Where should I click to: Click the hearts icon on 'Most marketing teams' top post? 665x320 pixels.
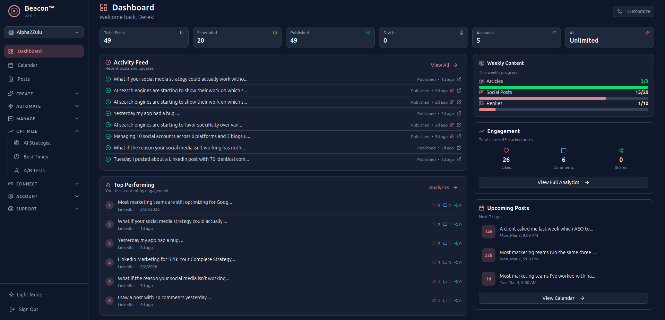(x=434, y=205)
